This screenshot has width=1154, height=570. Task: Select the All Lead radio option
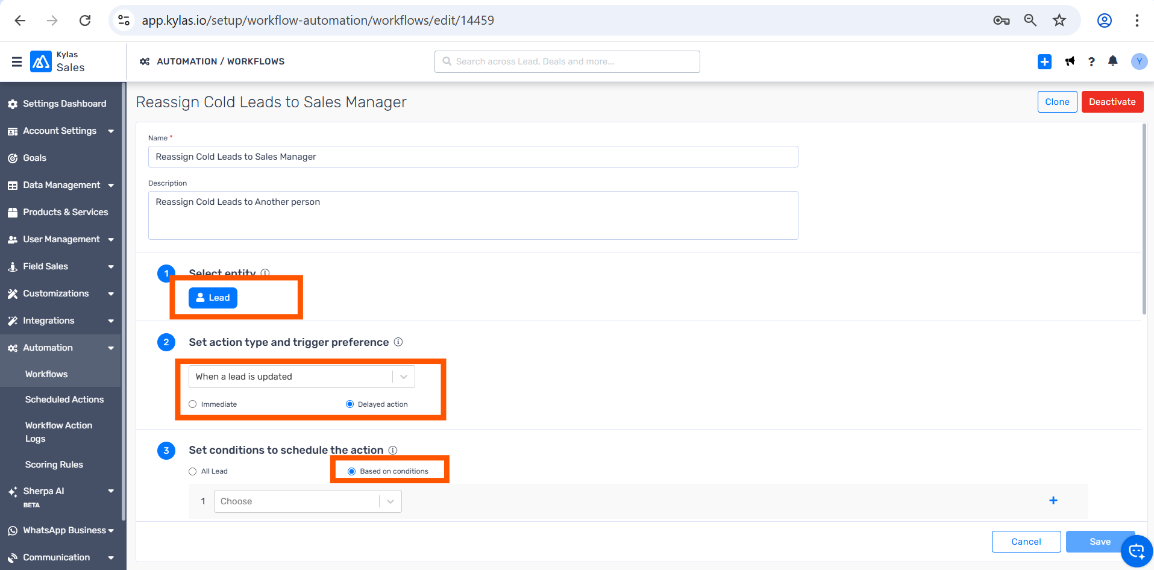tap(193, 471)
